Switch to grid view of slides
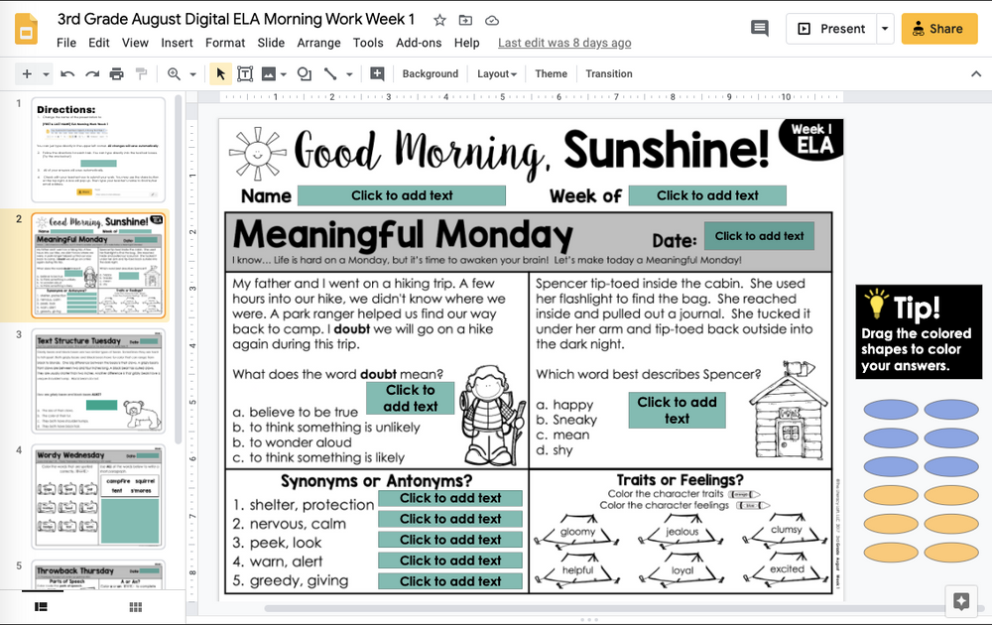 point(135,605)
